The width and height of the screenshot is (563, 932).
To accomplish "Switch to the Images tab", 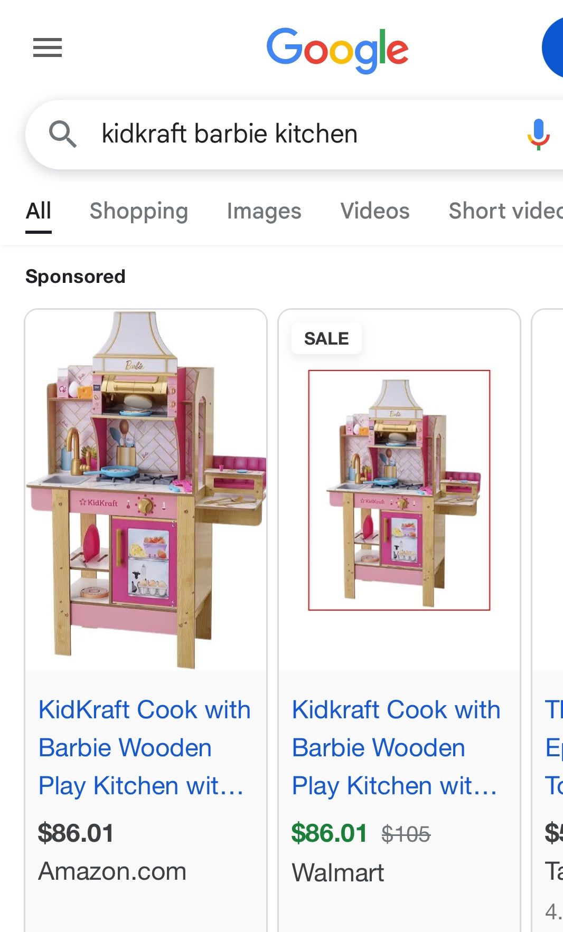I will coord(264,211).
